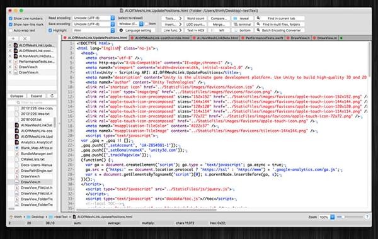
Task: Click the magnifier on Find in current tab
Action: coord(258,18)
